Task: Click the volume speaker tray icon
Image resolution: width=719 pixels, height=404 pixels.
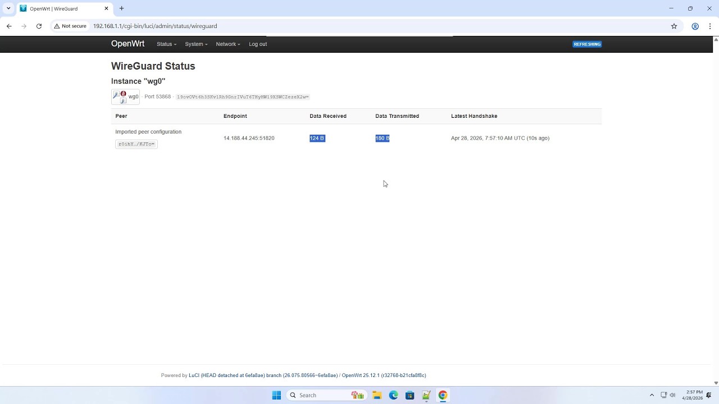Action: [x=672, y=395]
